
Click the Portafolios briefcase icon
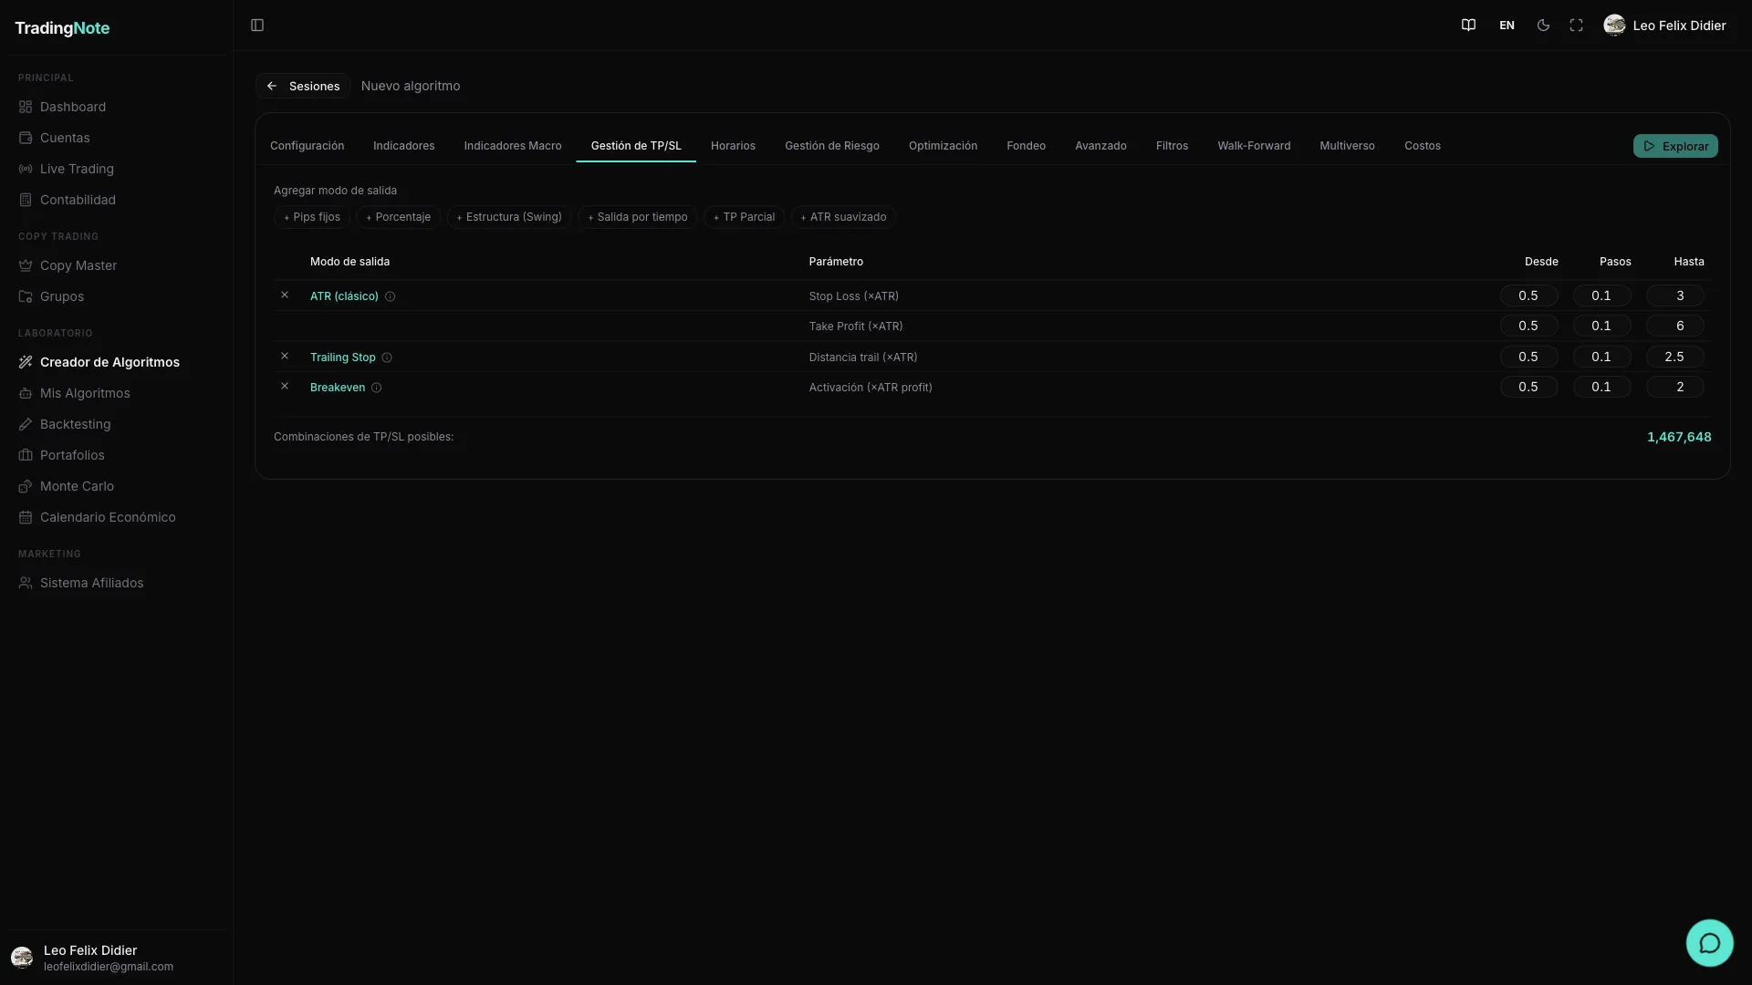tap(26, 455)
